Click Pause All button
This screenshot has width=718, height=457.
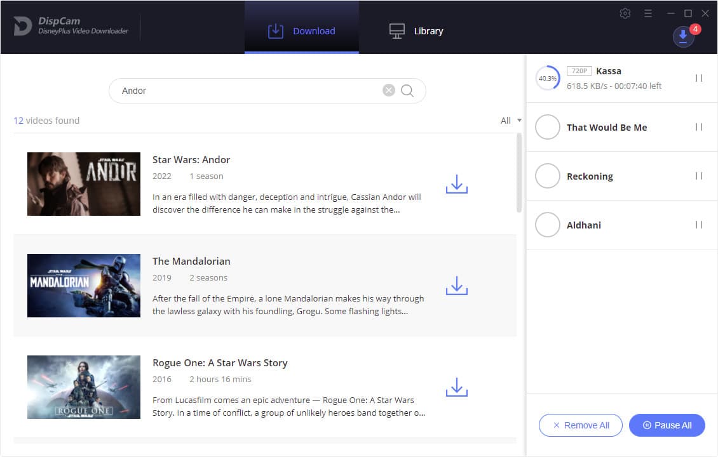[667, 425]
